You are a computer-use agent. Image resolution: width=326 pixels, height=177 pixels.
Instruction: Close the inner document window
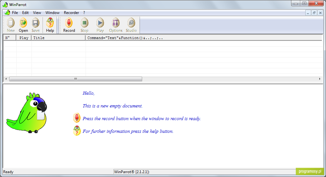[320, 13]
